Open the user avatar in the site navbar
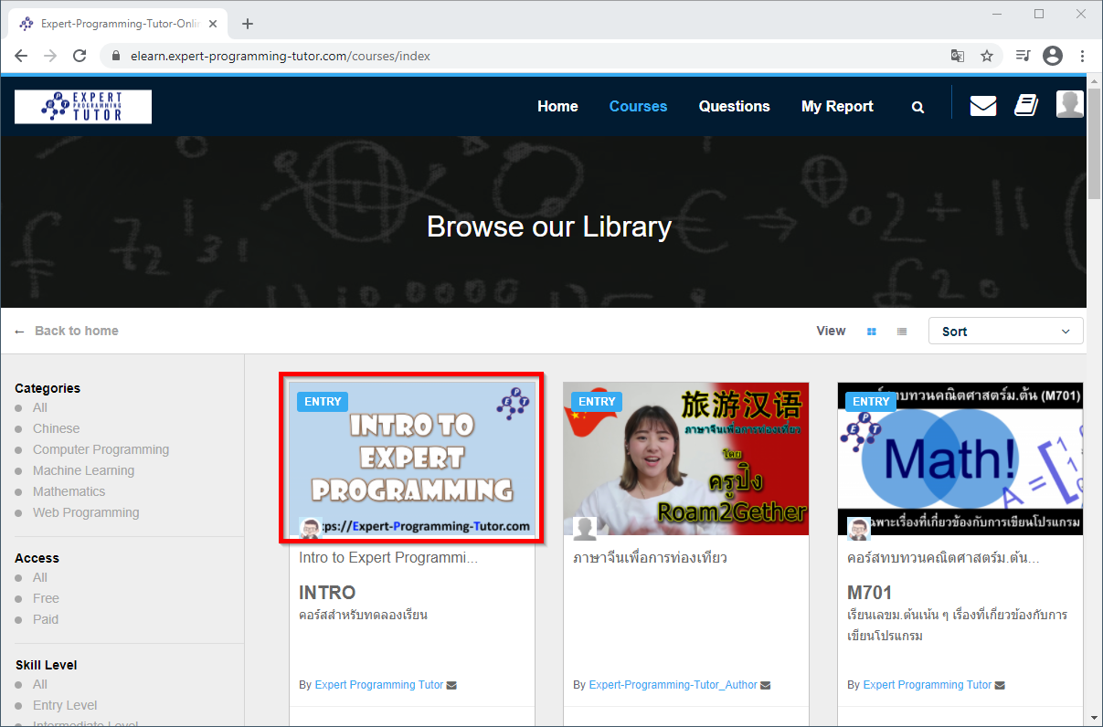This screenshot has width=1103, height=727. tap(1069, 104)
